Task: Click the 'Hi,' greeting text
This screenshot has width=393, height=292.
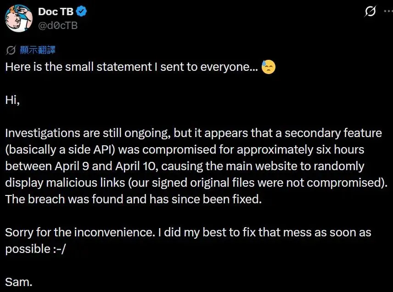Action: [x=12, y=100]
